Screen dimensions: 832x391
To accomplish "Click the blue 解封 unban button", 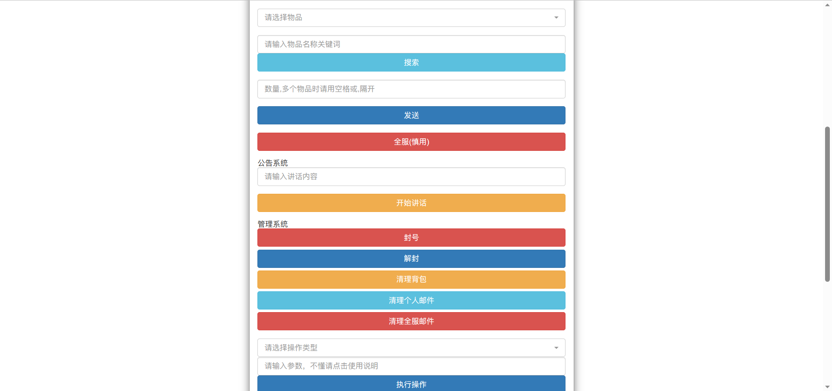I will [x=411, y=258].
